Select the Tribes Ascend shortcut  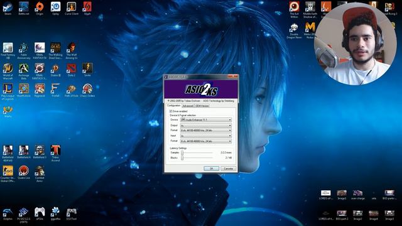[55, 153]
